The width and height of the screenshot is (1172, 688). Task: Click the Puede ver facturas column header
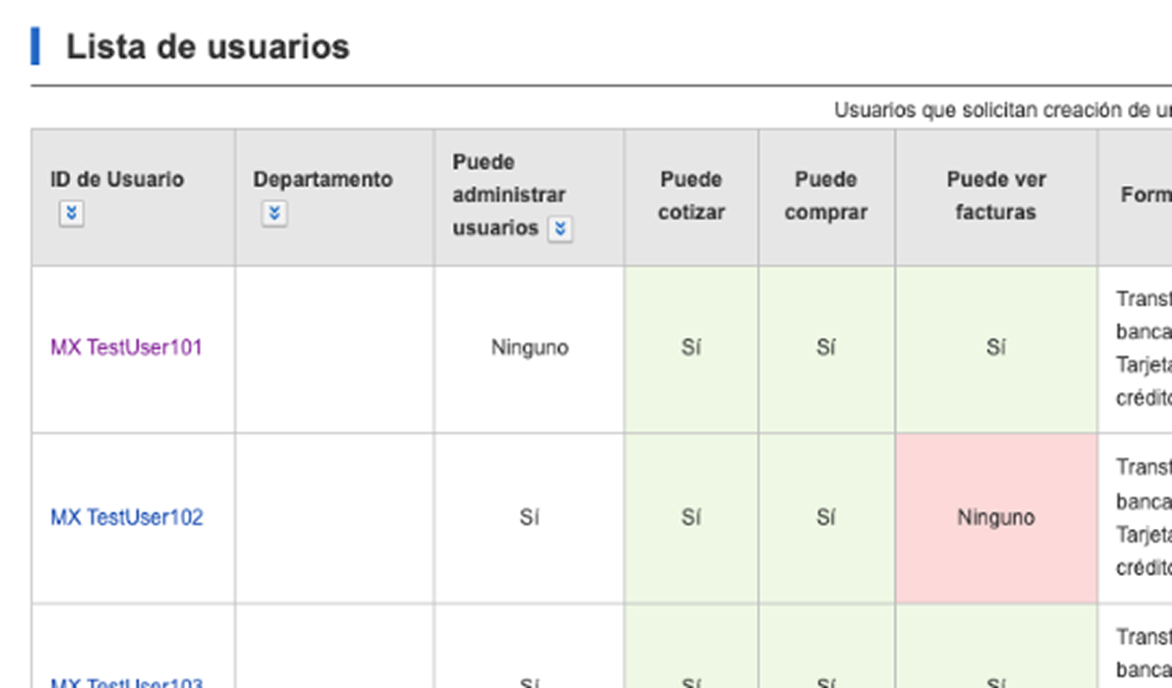tap(995, 195)
